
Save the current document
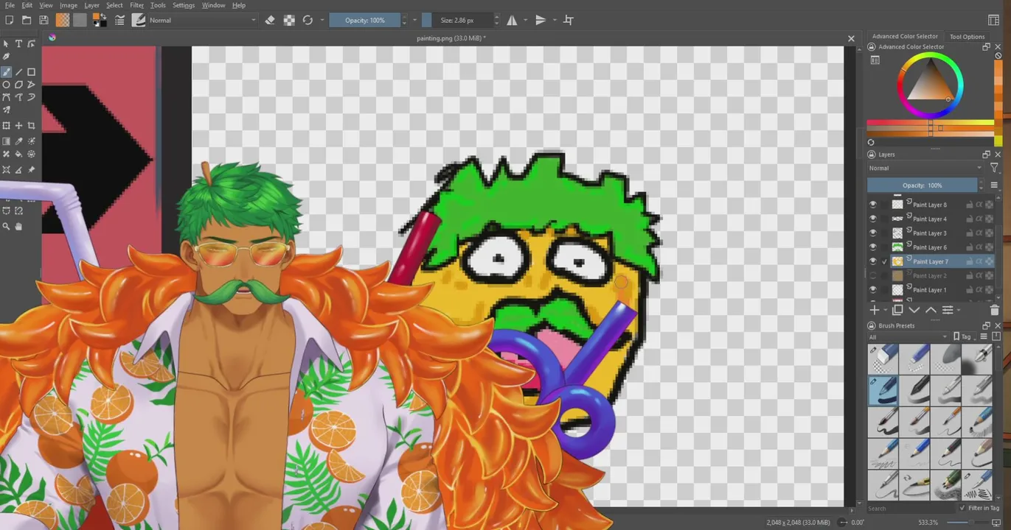[x=44, y=21]
